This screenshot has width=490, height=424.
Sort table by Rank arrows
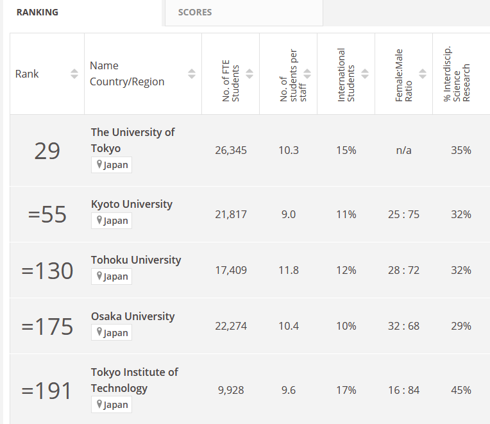click(x=74, y=74)
